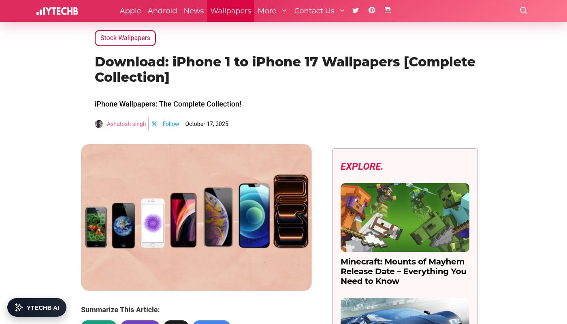Open the Minecraft Mounts of Mayhem article title
This screenshot has height=324, width=567.
point(403,271)
